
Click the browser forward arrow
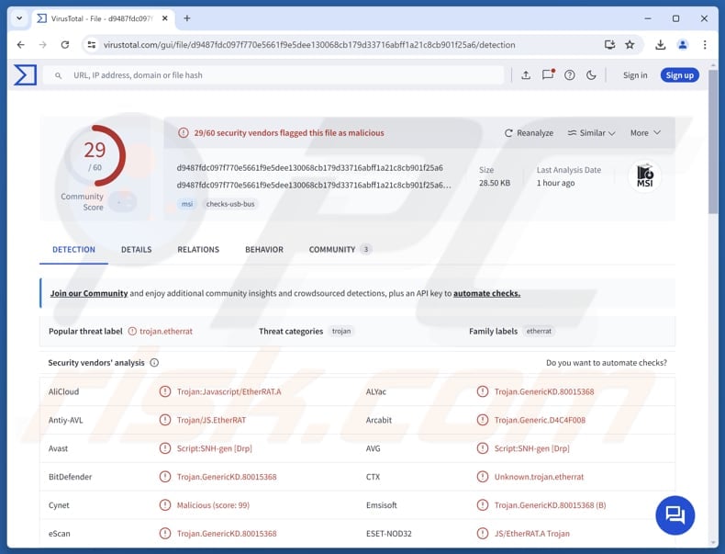(42, 45)
